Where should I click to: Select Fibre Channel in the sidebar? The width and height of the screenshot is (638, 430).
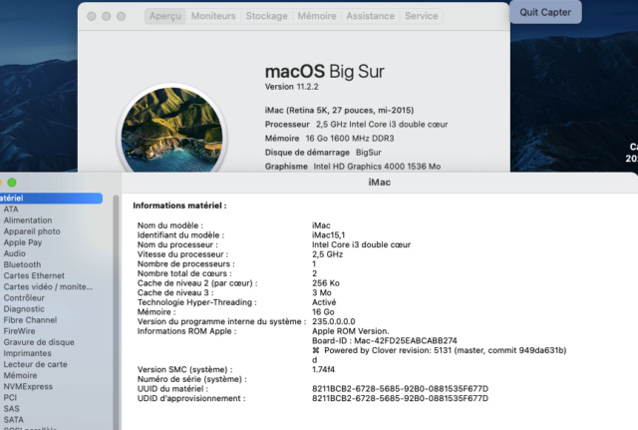30,320
